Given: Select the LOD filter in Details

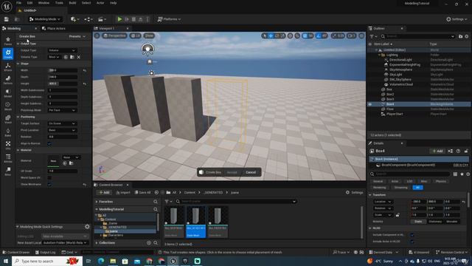Looking at the screenshot, I should click(x=409, y=181).
